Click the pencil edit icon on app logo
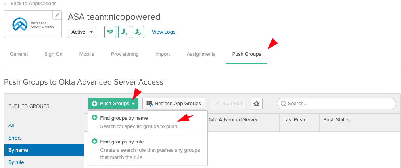 click(57, 15)
